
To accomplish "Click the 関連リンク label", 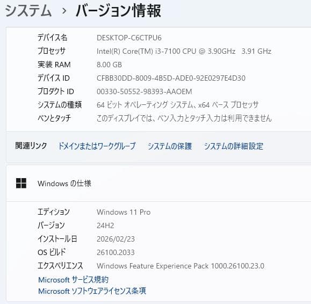I will (31, 146).
